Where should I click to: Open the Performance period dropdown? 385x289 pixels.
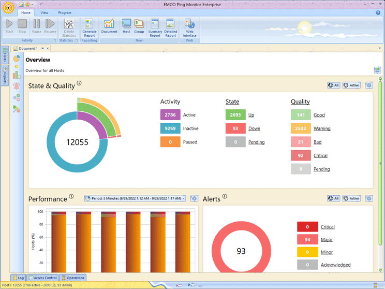point(135,198)
